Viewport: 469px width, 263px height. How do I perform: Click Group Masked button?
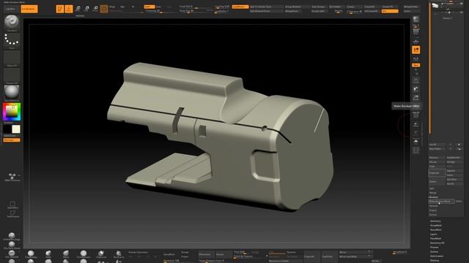296,7
